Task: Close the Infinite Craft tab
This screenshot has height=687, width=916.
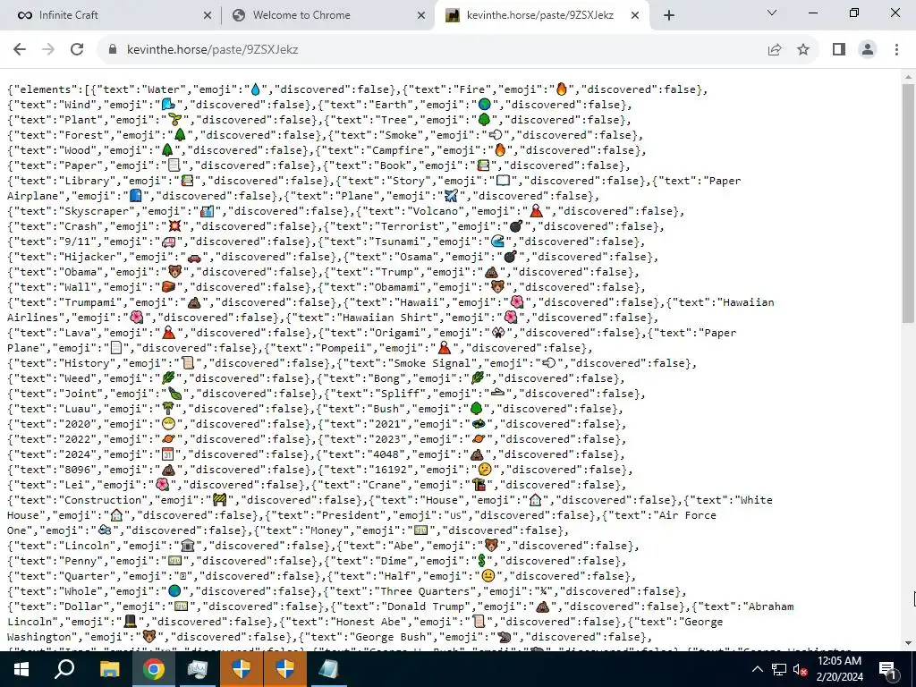Action: 208,16
